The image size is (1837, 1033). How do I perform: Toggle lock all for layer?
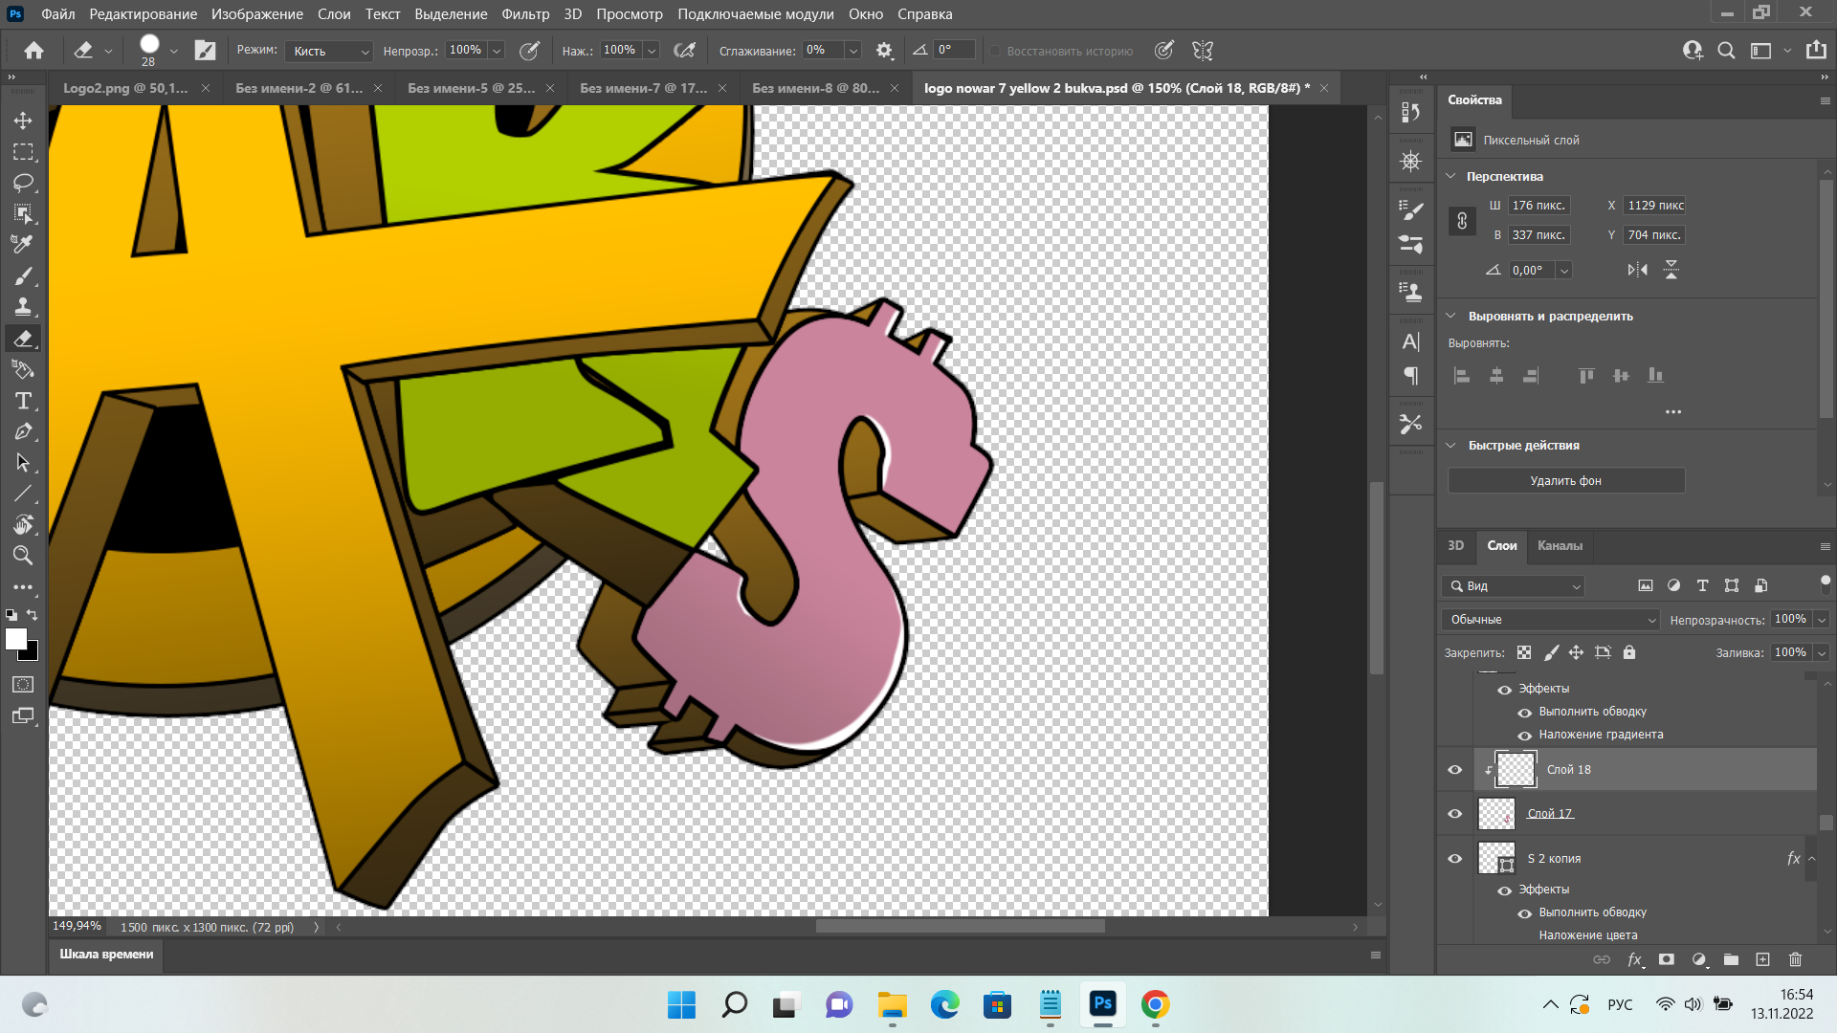[1629, 652]
